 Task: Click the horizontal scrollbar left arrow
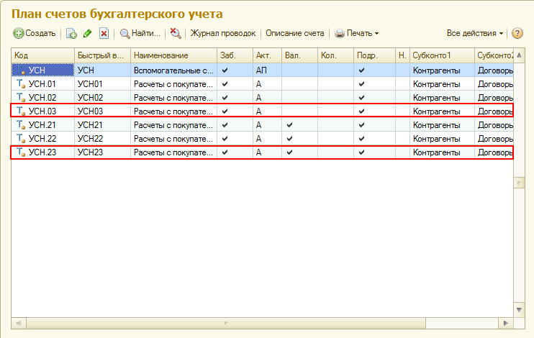click(x=19, y=323)
